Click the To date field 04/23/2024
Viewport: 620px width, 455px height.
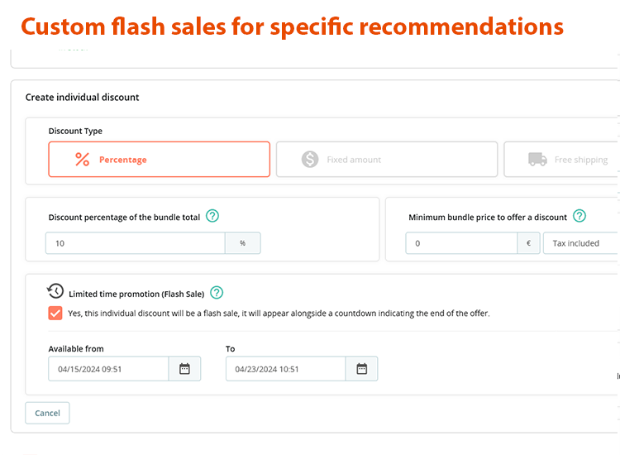[285, 369]
